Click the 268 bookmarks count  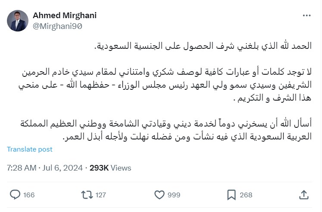pyautogui.click(x=246, y=195)
